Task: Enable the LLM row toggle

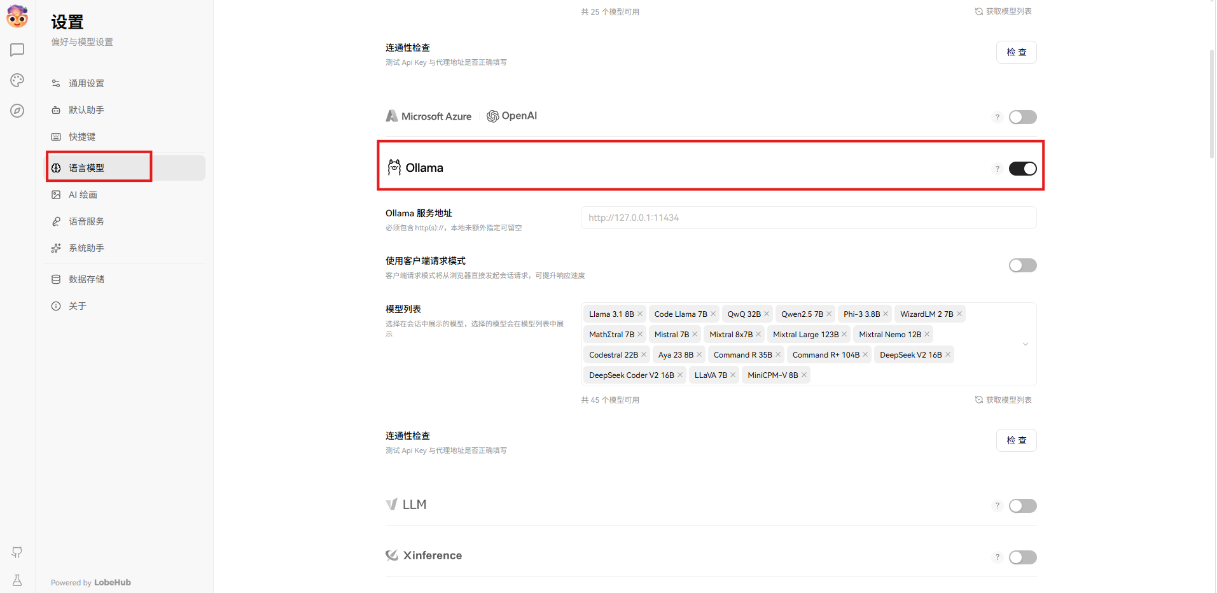Action: 1022,506
